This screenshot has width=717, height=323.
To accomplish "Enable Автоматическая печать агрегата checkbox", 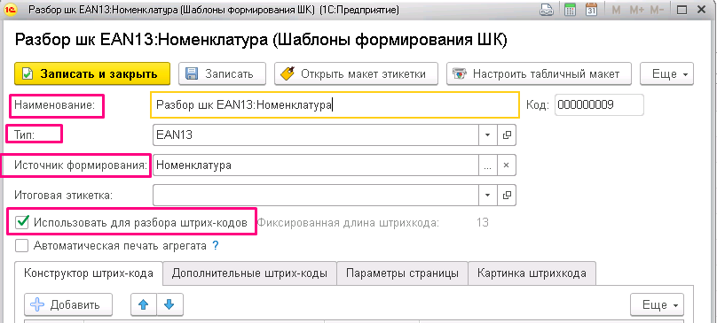I will click(x=21, y=246).
